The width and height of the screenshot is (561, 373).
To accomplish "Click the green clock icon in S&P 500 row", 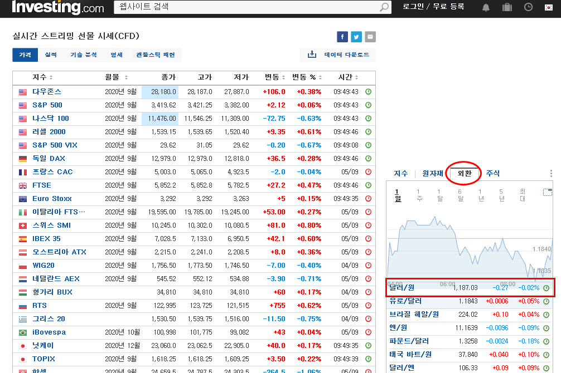I will [368, 105].
